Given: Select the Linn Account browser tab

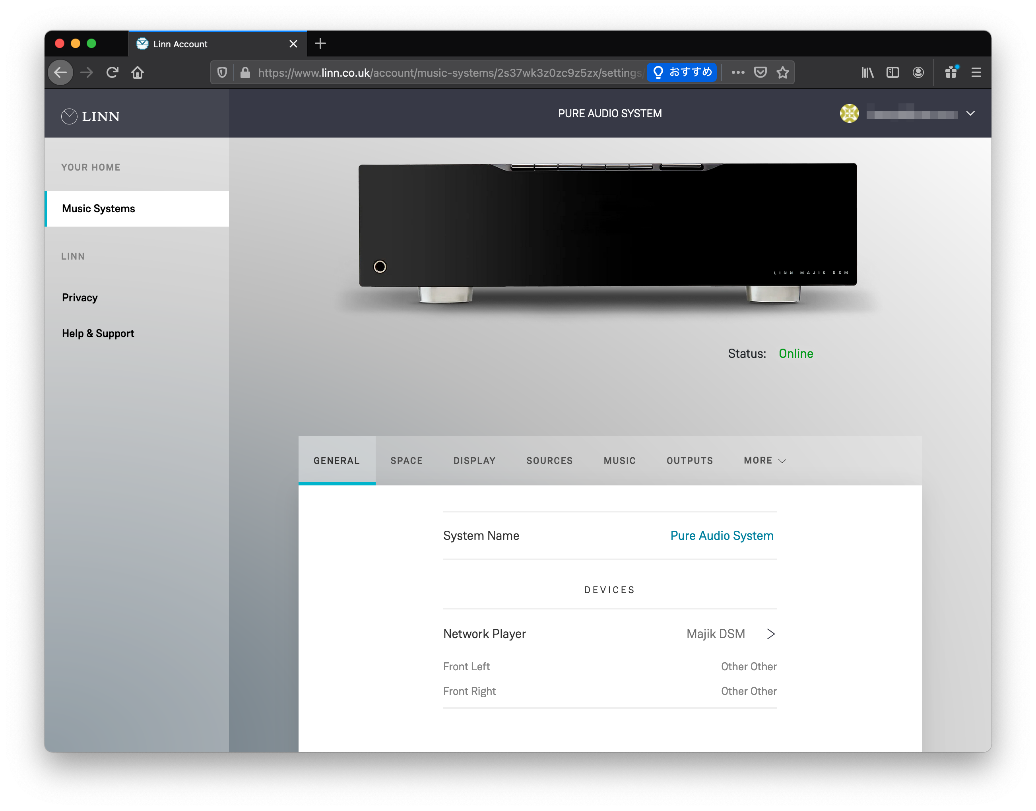Looking at the screenshot, I should [217, 44].
